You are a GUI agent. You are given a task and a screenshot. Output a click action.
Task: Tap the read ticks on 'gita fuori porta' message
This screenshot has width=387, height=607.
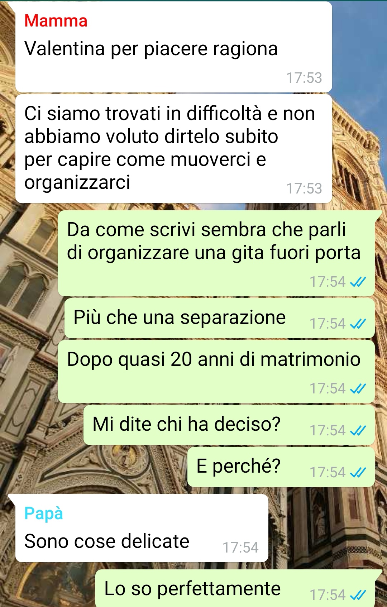click(x=358, y=282)
